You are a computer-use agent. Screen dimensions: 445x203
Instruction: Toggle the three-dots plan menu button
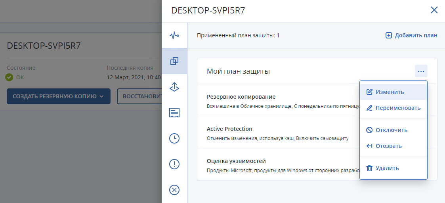pos(421,71)
